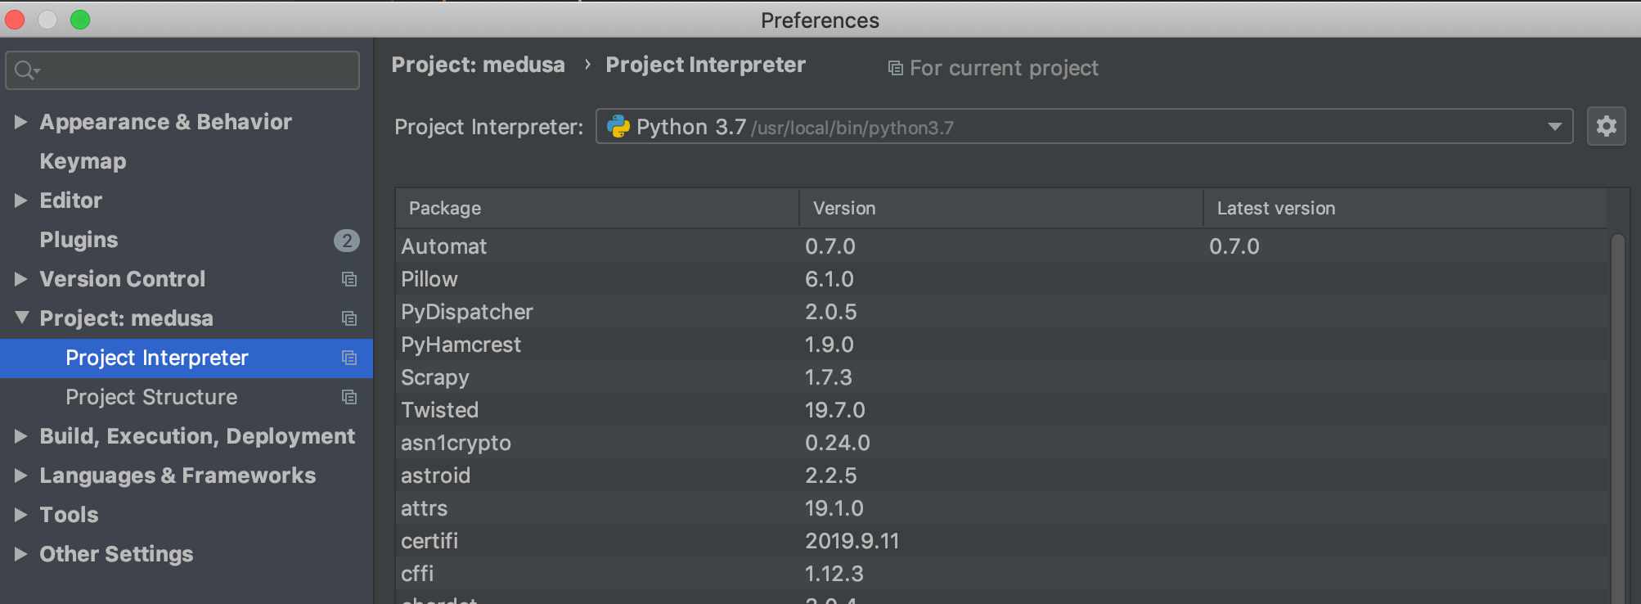Image resolution: width=1641 pixels, height=604 pixels.
Task: Collapse the Project: medusa tree node
Action: (21, 318)
